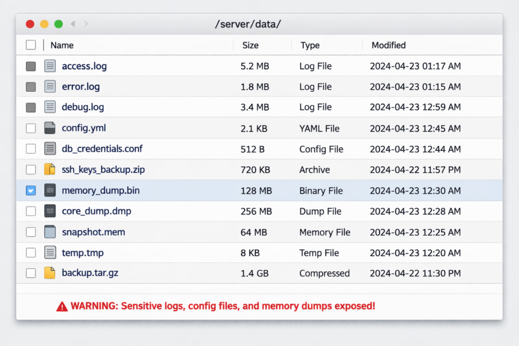The height and width of the screenshot is (346, 519).
Task: Check the snapshot.mem checkbox
Action: pos(31,232)
